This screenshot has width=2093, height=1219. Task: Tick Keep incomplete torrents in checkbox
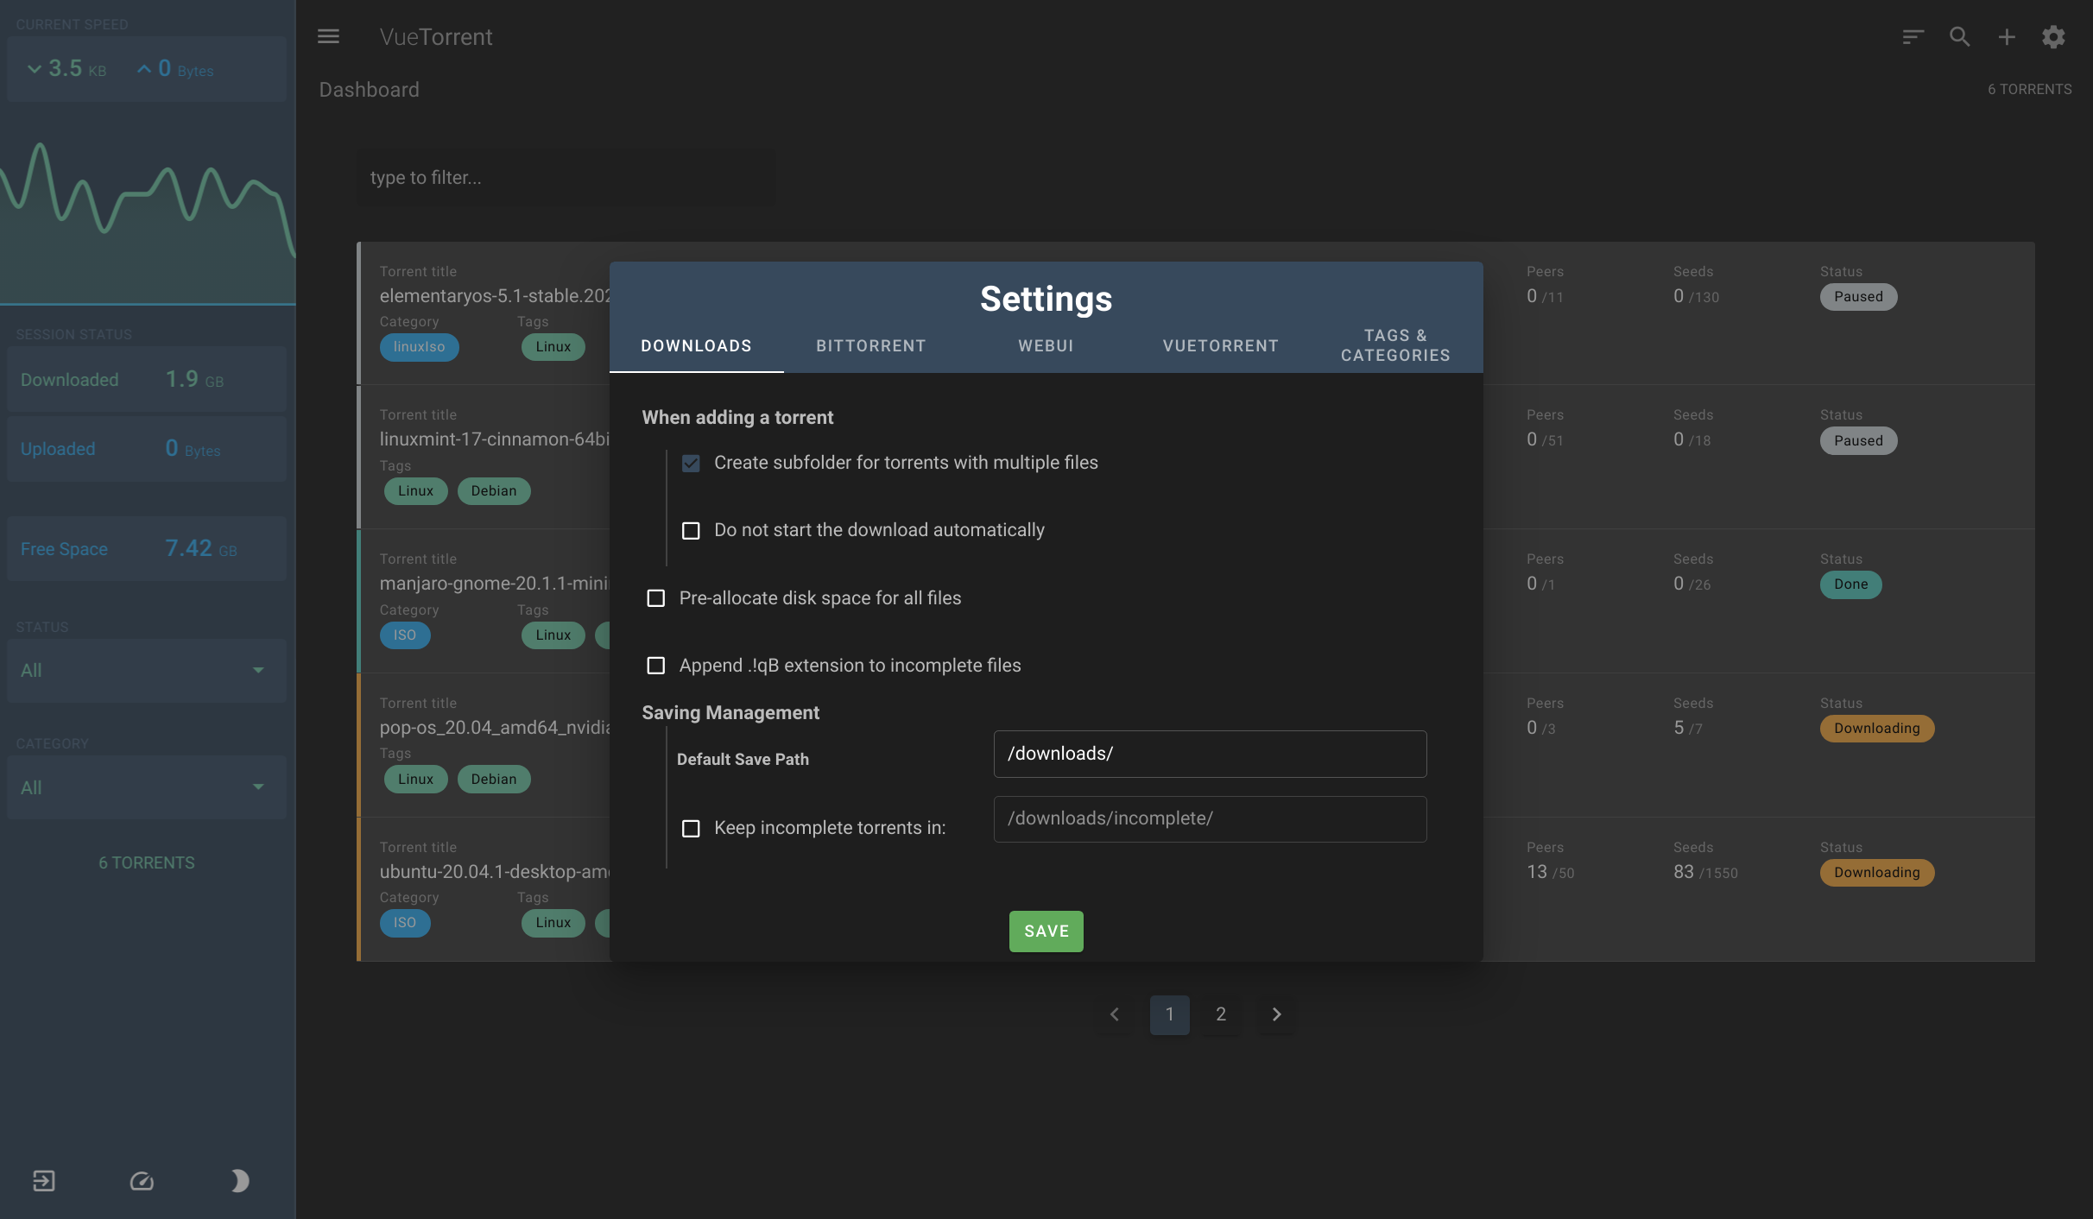(691, 828)
